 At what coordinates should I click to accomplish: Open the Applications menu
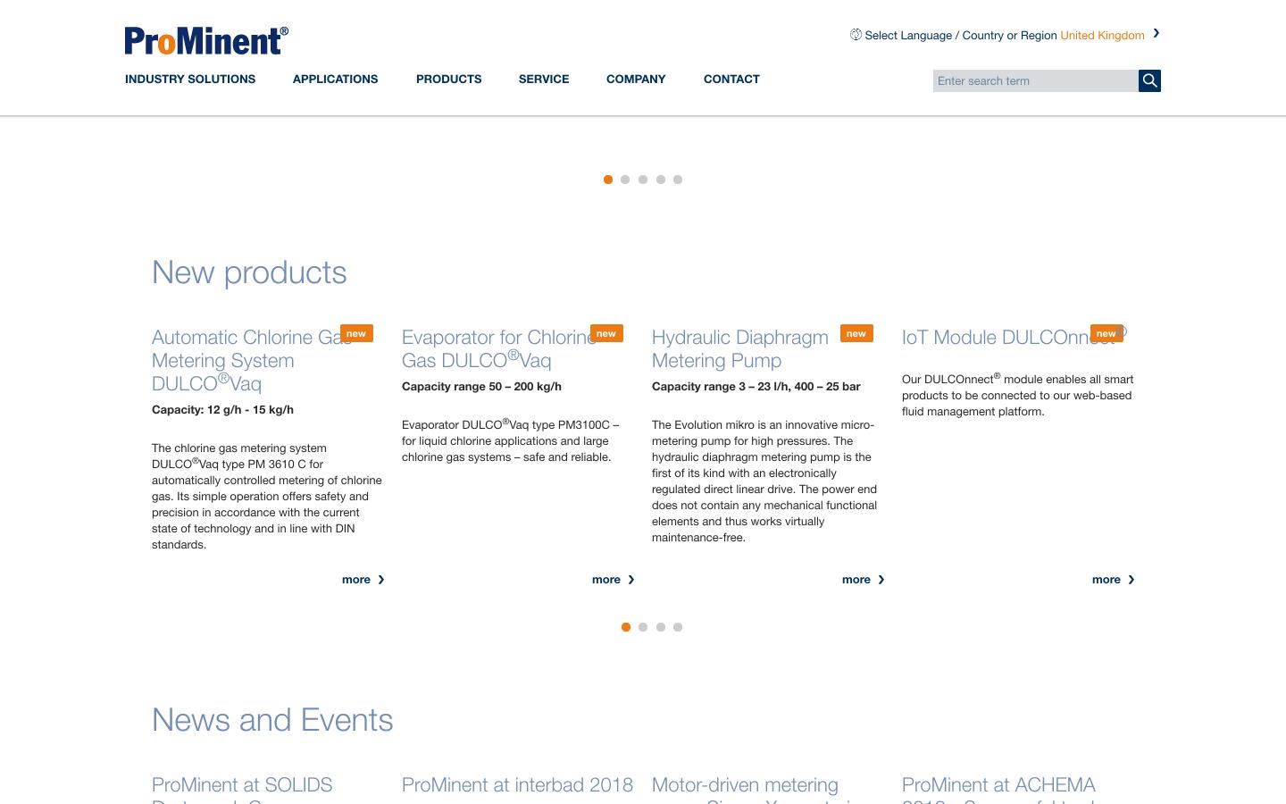point(335,79)
